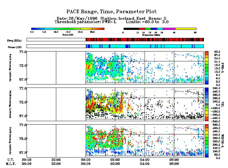Click the Frequency (MHz) color legend bar
The height and width of the screenshot is (168, 228).
tap(160, 28)
